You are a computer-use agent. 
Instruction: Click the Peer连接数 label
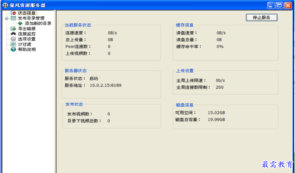(78, 46)
